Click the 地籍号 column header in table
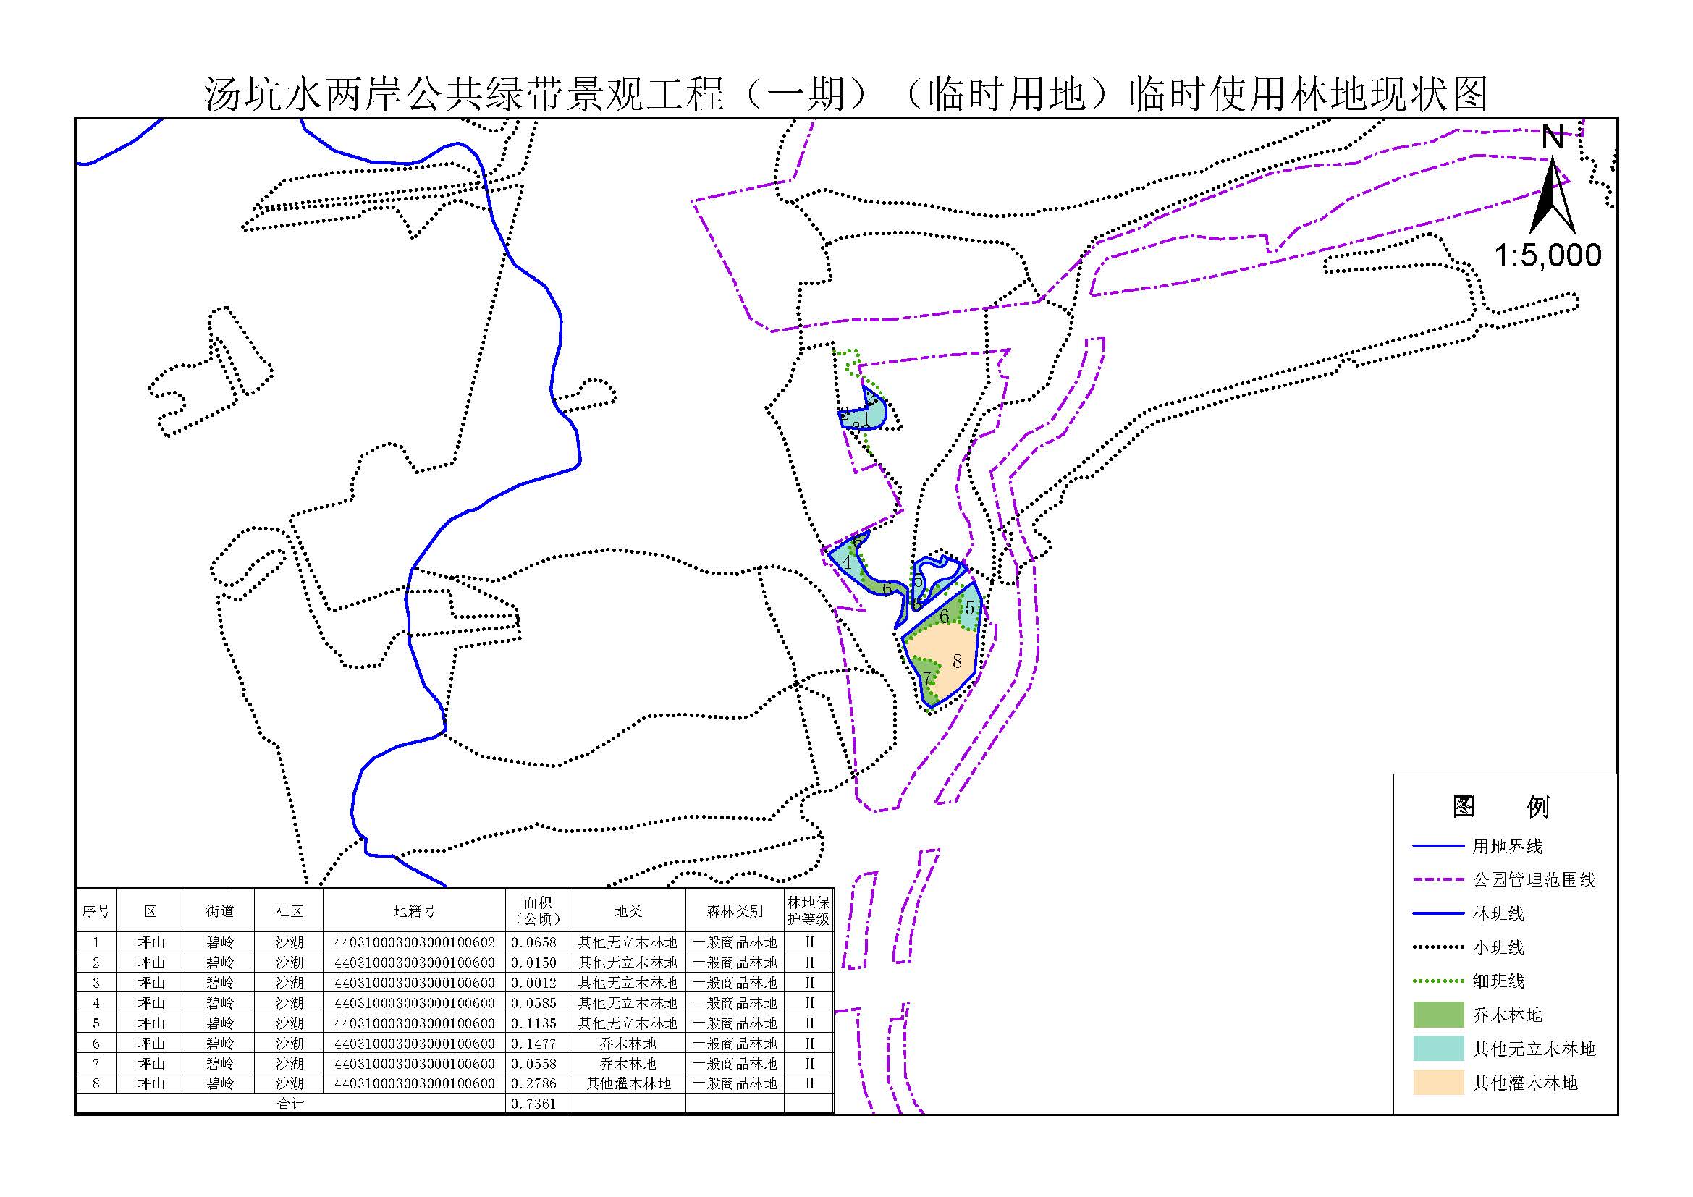 point(414,911)
